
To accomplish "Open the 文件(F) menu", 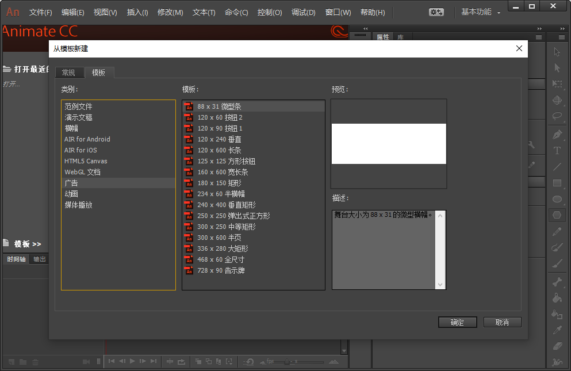I will click(x=40, y=12).
